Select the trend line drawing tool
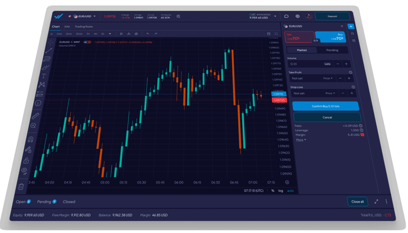Image resolution: width=408 pixels, height=233 pixels. pos(49,51)
